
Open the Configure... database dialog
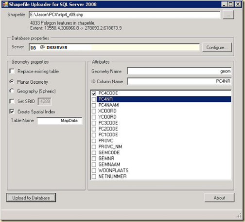217,47
